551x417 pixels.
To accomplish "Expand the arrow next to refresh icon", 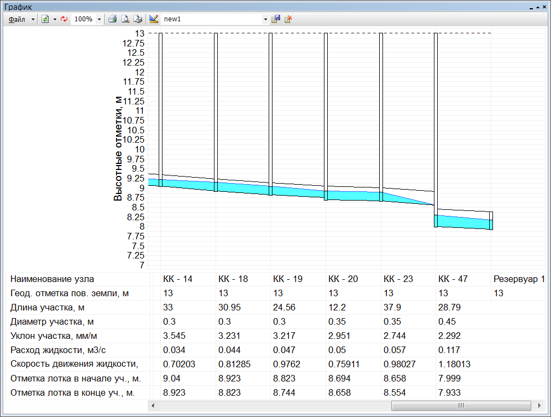I will pos(55,19).
